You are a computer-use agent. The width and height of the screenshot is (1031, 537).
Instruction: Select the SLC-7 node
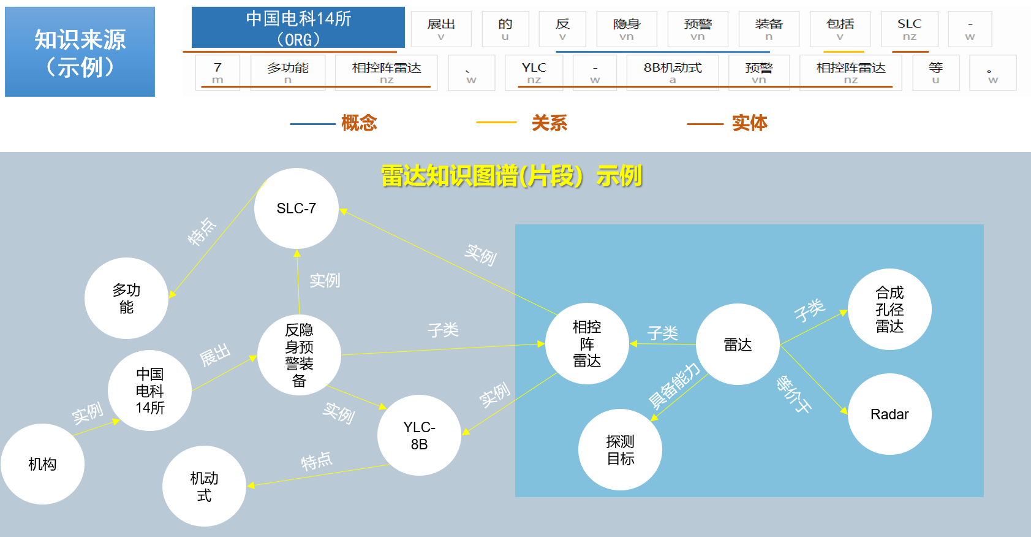coord(296,208)
